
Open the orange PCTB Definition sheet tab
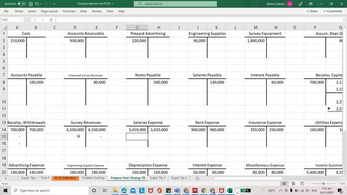pos(65,178)
